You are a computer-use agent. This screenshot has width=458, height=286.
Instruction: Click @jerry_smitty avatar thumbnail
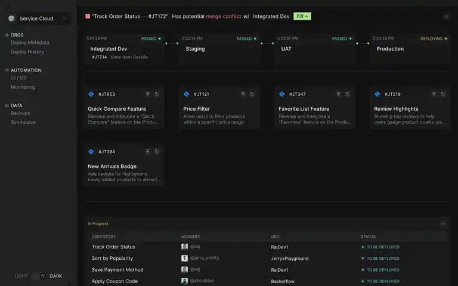pyautogui.click(x=184, y=258)
